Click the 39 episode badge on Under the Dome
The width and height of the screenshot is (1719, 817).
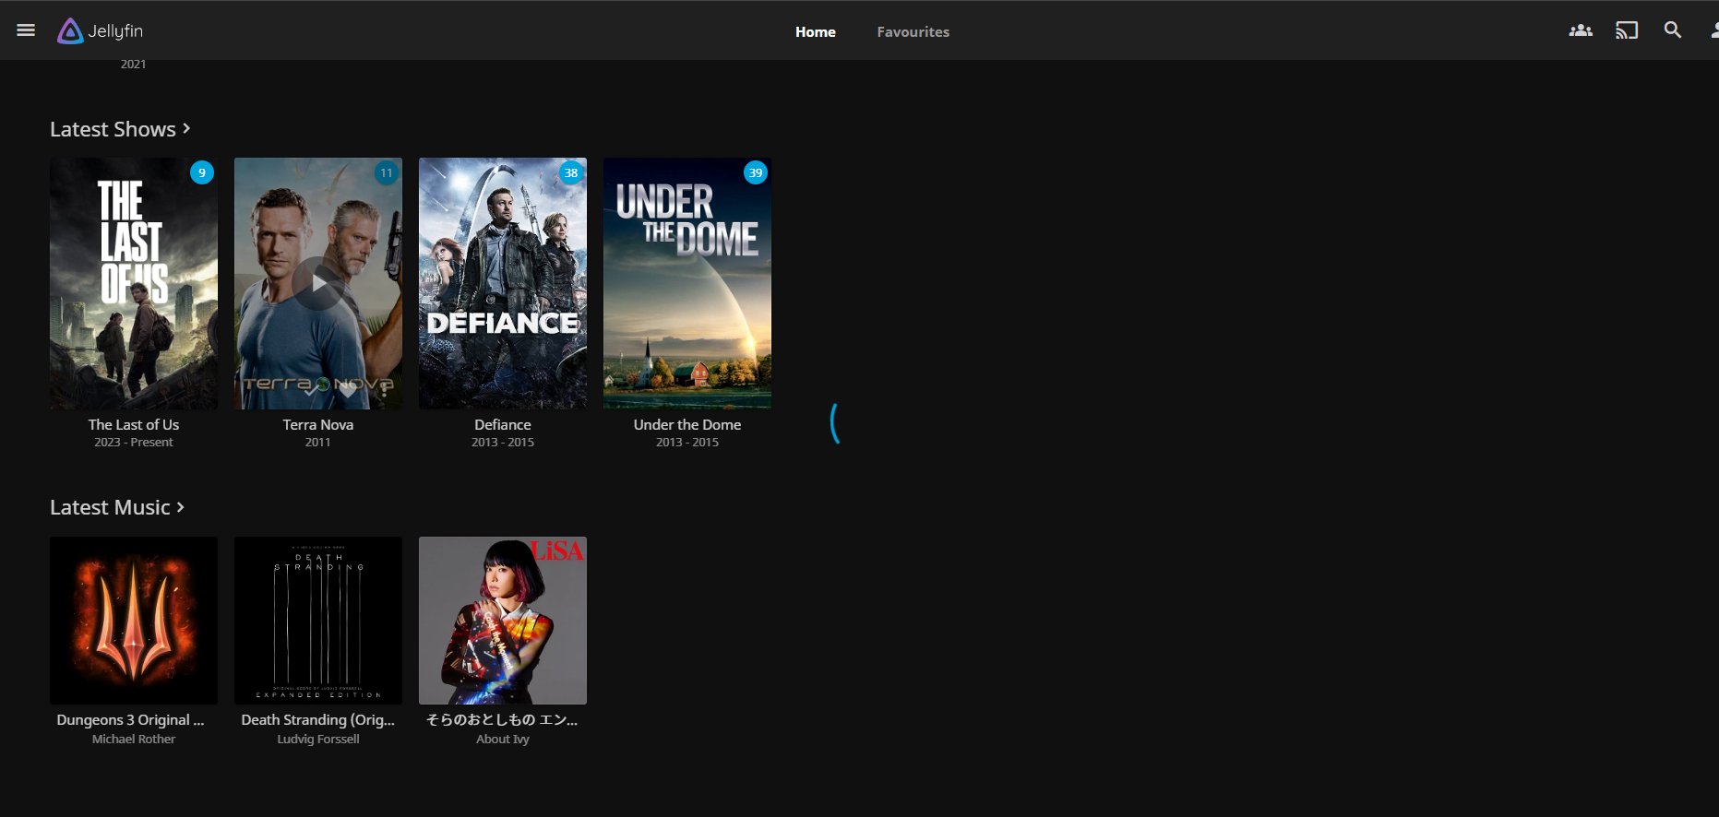(x=755, y=172)
